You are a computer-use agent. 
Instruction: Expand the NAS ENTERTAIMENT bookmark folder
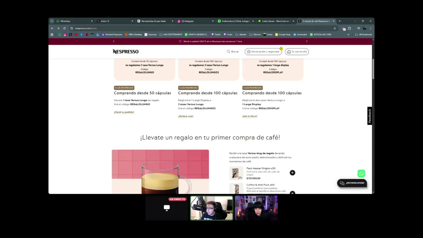coord(171,34)
